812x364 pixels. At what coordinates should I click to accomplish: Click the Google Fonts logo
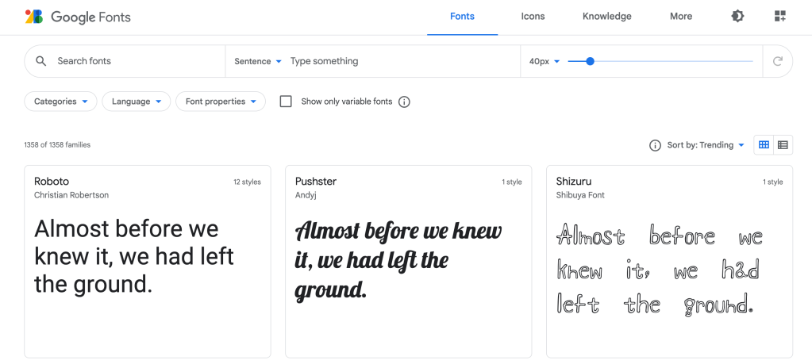pos(78,17)
